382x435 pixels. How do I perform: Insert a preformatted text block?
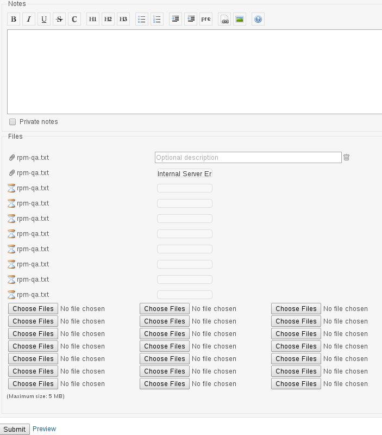click(206, 19)
